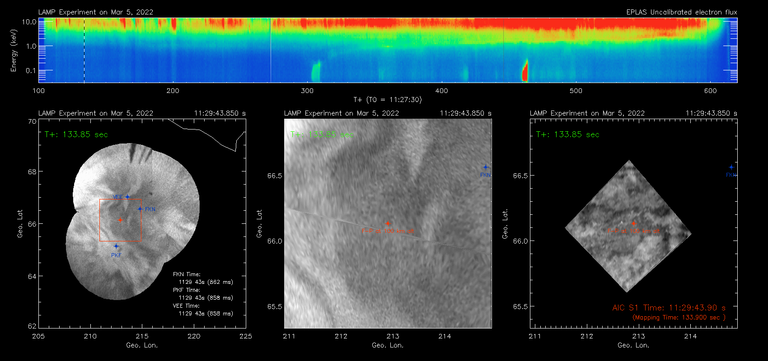The height and width of the screenshot is (361, 768).
Task: Click the 212 longitude tick on the middle panel
Action: click(341, 336)
